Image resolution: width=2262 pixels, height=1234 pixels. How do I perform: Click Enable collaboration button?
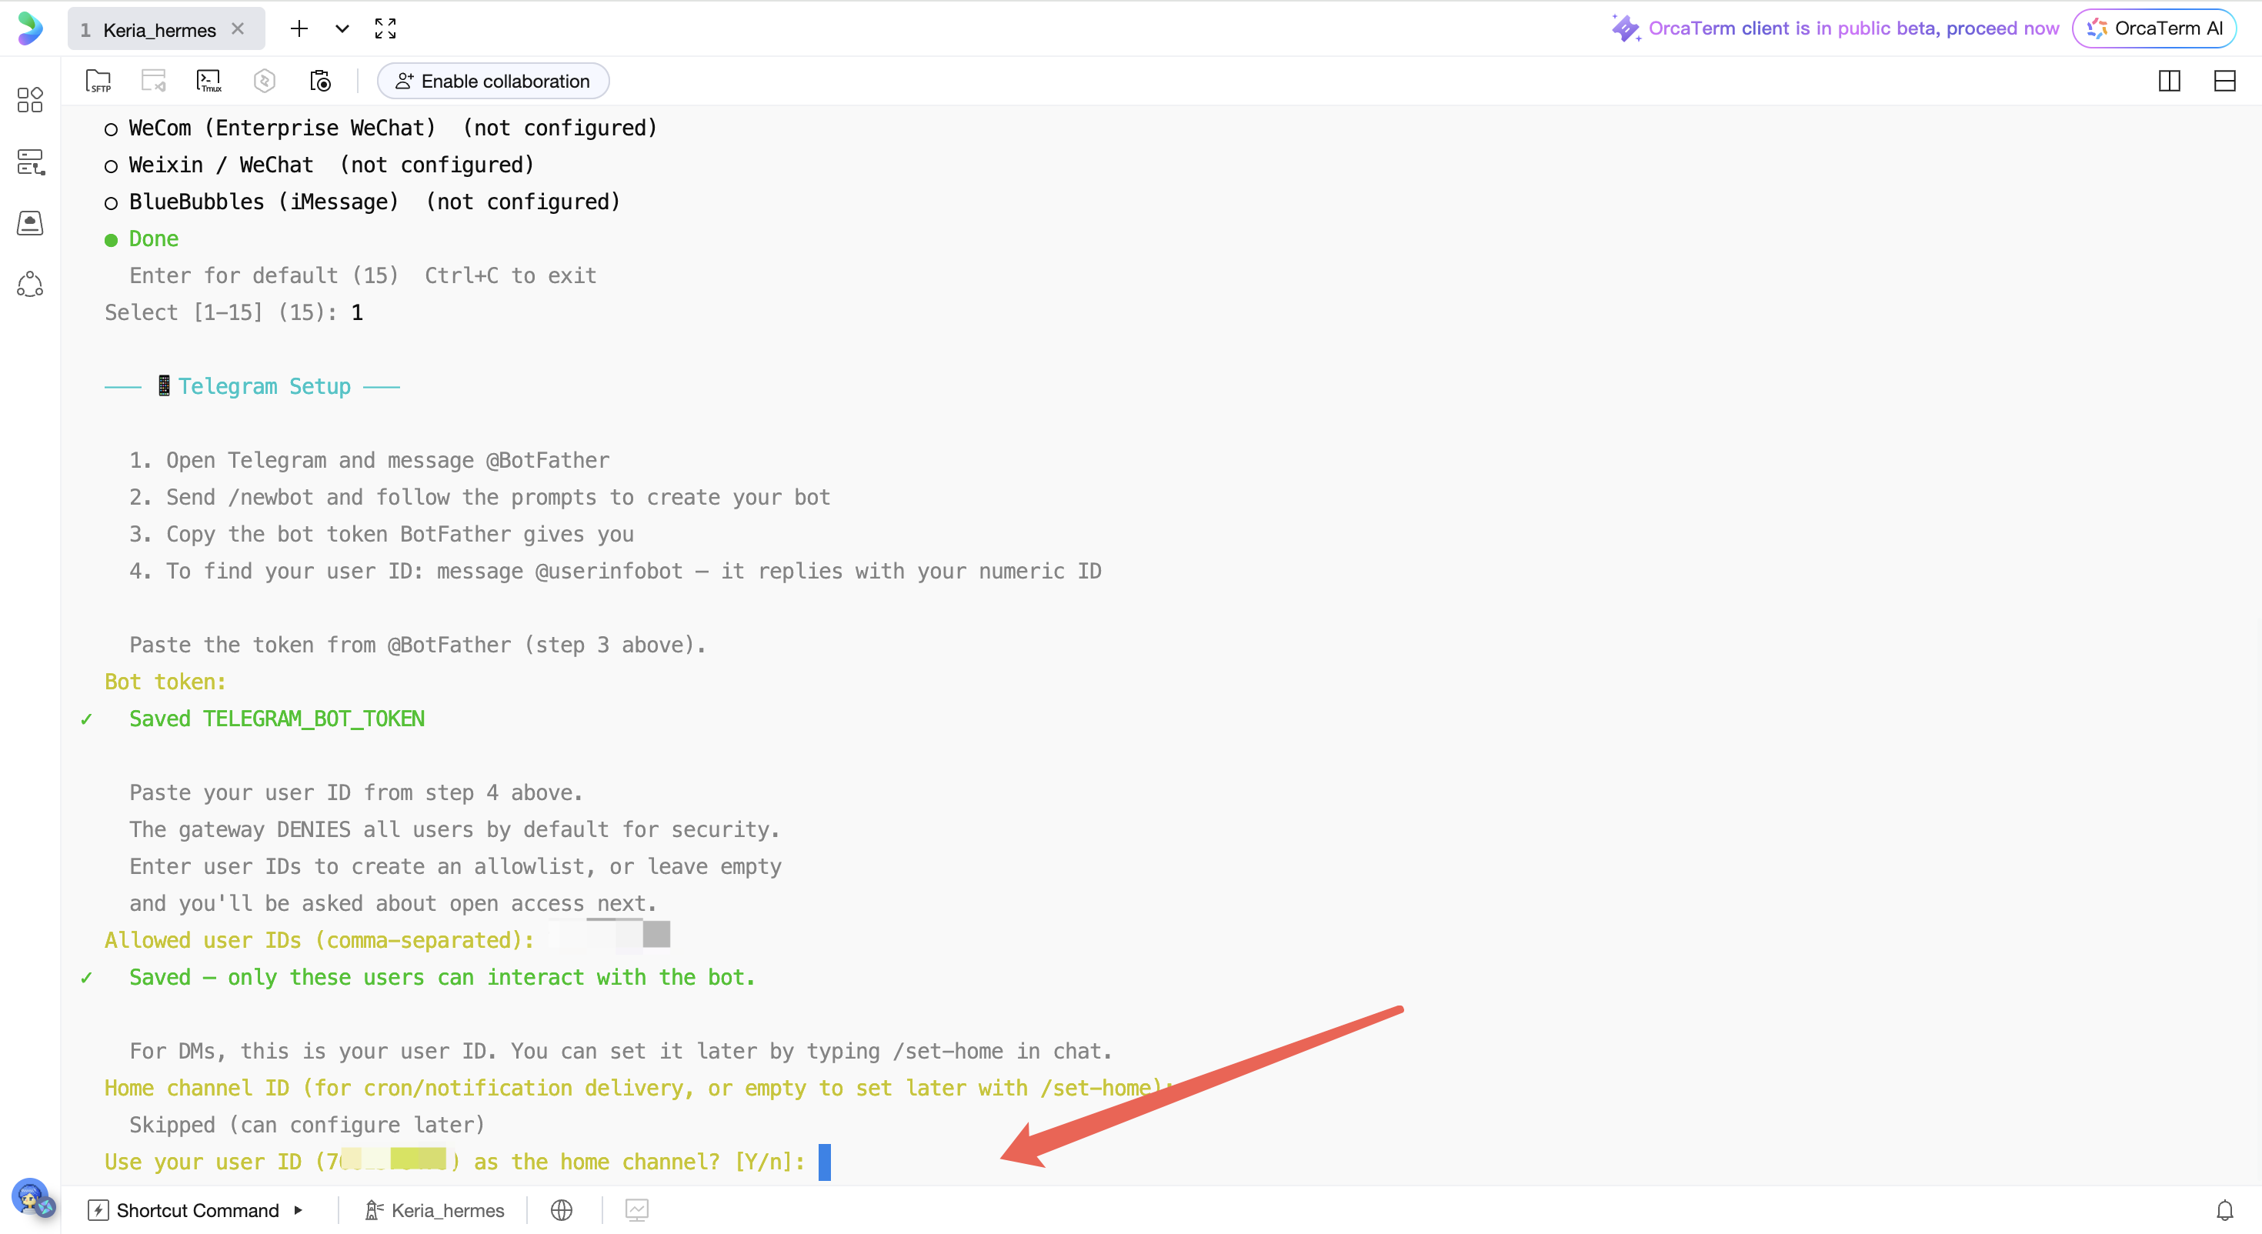coord(492,81)
